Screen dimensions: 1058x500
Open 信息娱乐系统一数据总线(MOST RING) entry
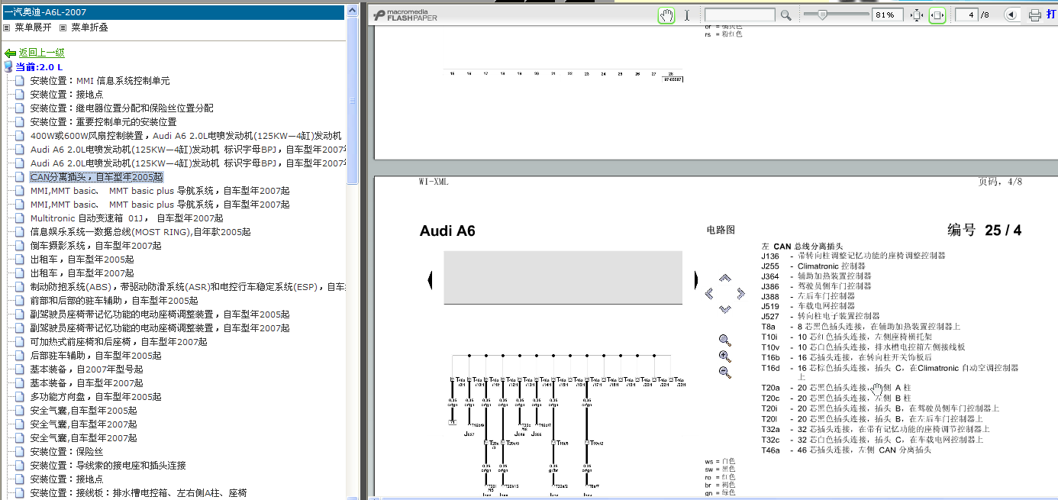(140, 232)
